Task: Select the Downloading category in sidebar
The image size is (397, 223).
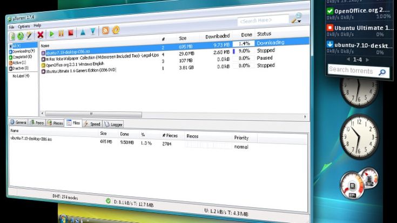Action: [22, 51]
